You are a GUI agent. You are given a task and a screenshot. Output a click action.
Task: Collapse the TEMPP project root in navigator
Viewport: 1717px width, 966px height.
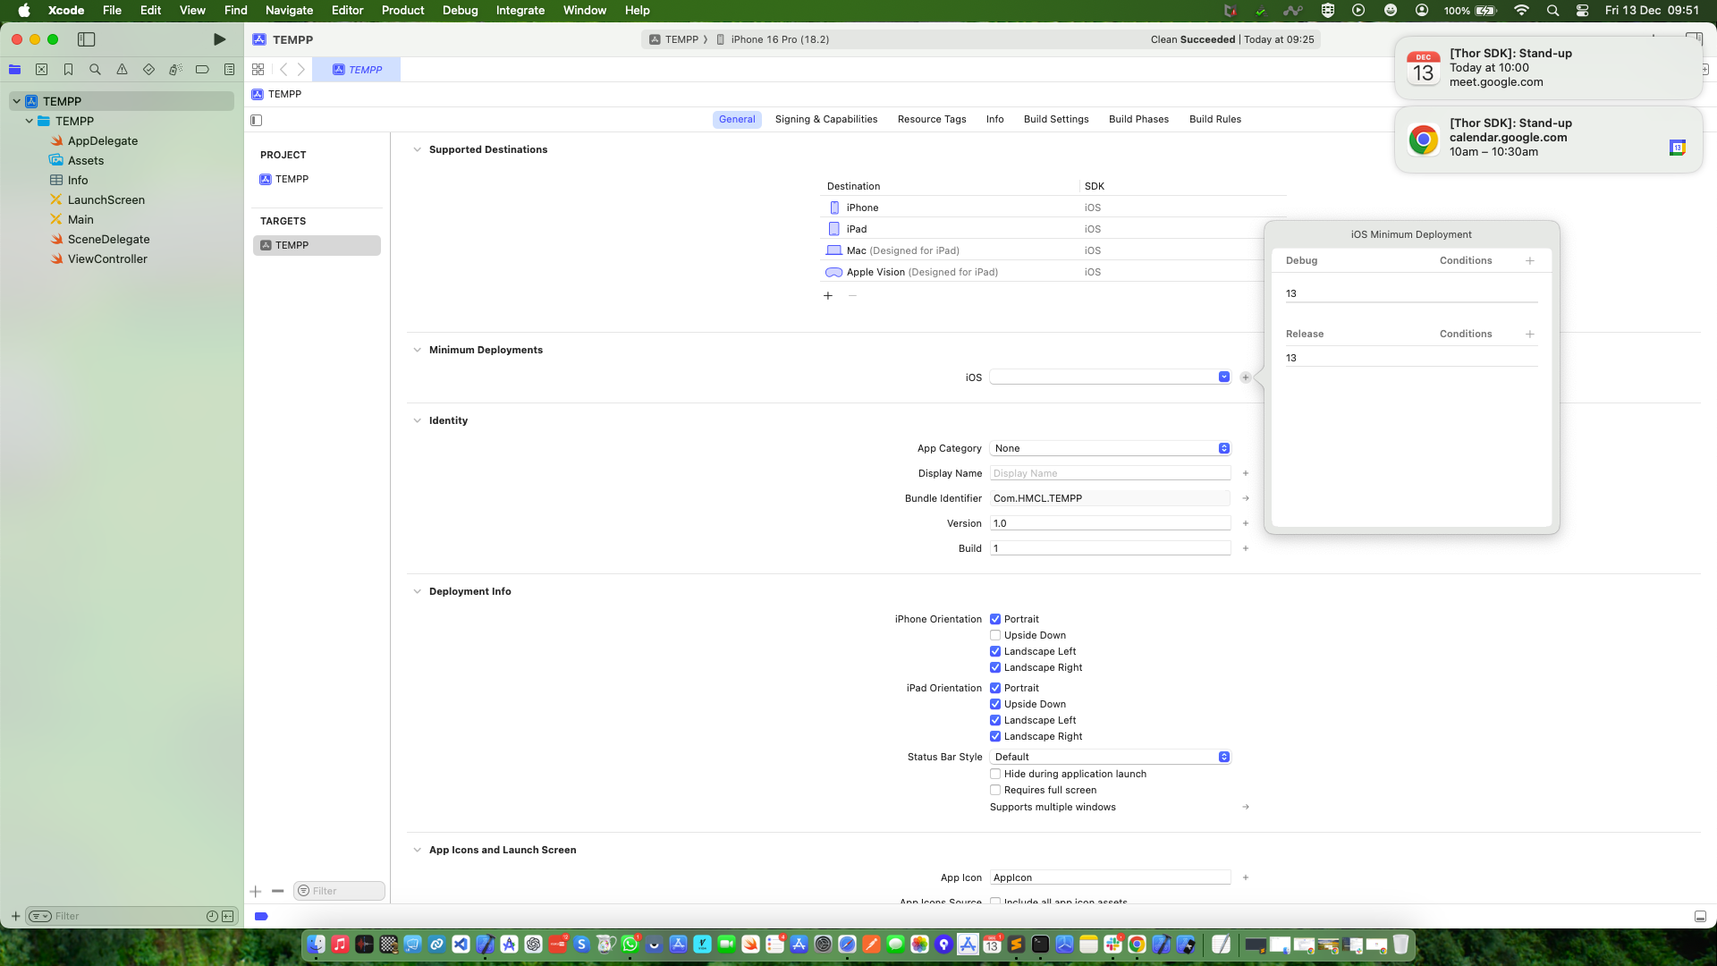click(x=16, y=101)
